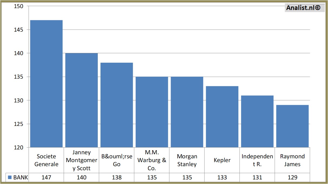Select the 125 y-axis tick label
This screenshot has width=328, height=184.
pyautogui.click(x=19, y=124)
